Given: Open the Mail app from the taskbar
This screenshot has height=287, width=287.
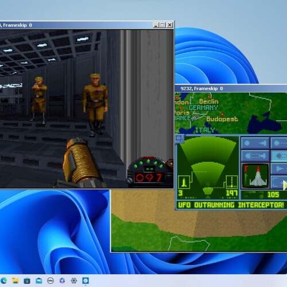Looking at the screenshot, I should tap(38, 281).
